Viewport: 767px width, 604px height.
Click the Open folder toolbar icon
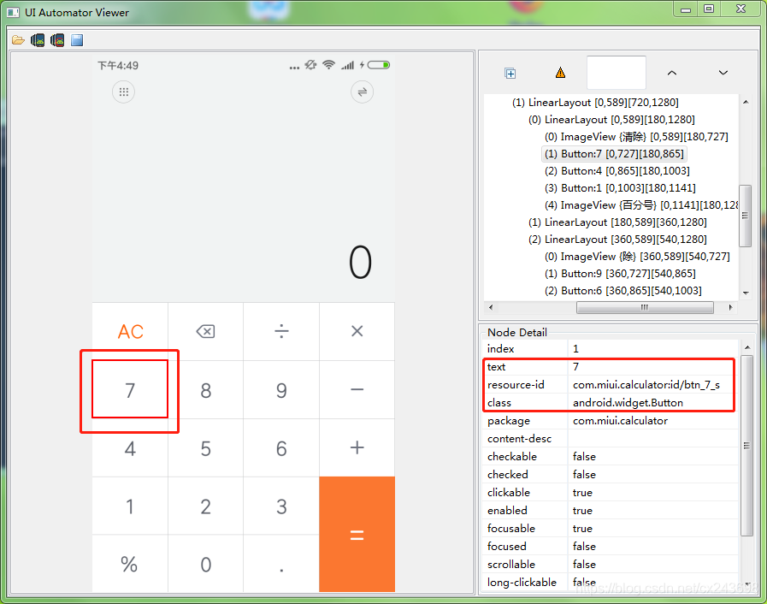click(18, 40)
